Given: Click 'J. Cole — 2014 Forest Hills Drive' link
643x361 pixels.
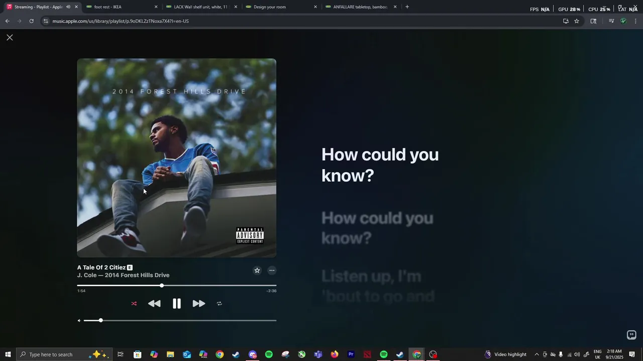Looking at the screenshot, I should coord(123,275).
